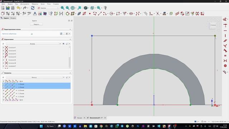This screenshot has height=129, width=229.
Task: Select the B-spline creation tool
Action: (x=137, y=14)
